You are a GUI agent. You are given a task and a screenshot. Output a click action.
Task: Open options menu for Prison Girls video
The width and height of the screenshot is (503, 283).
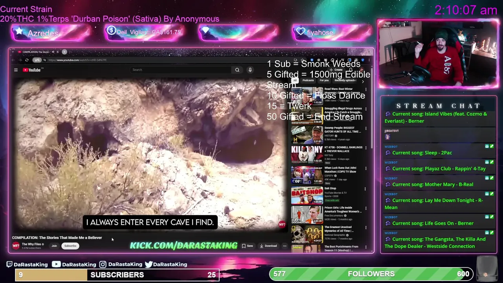(x=366, y=208)
